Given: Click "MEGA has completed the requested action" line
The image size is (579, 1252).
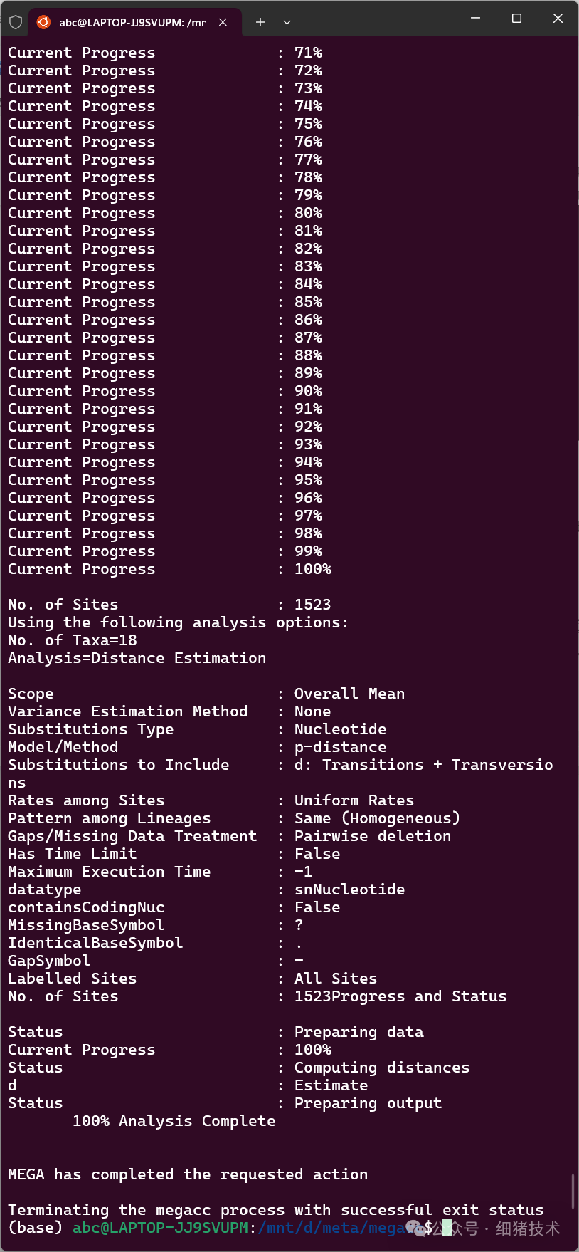Looking at the screenshot, I should tap(188, 1174).
